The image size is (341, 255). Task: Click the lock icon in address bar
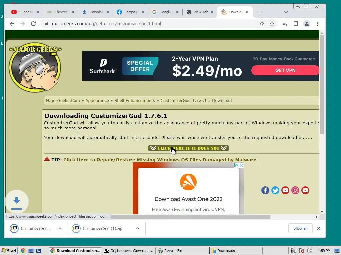tap(46, 24)
